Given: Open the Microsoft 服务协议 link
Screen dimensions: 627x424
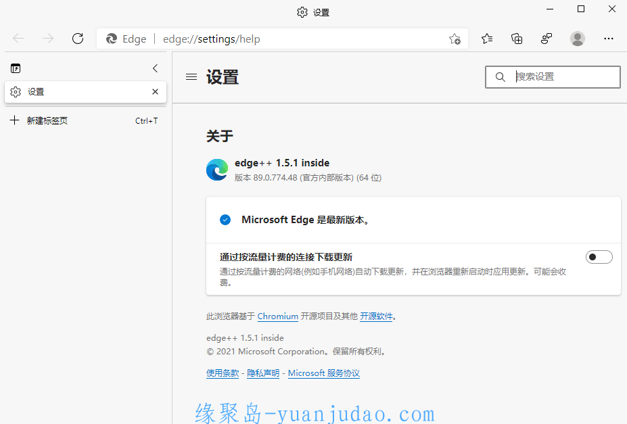Looking at the screenshot, I should (324, 373).
